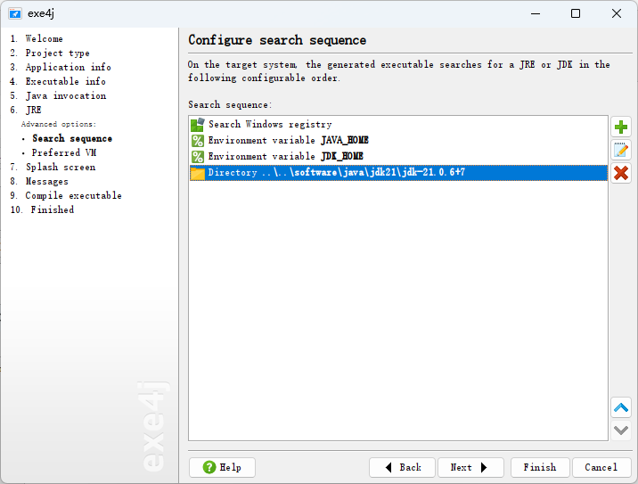This screenshot has width=638, height=484.
Task: Proceed with the Next button
Action: tap(470, 467)
